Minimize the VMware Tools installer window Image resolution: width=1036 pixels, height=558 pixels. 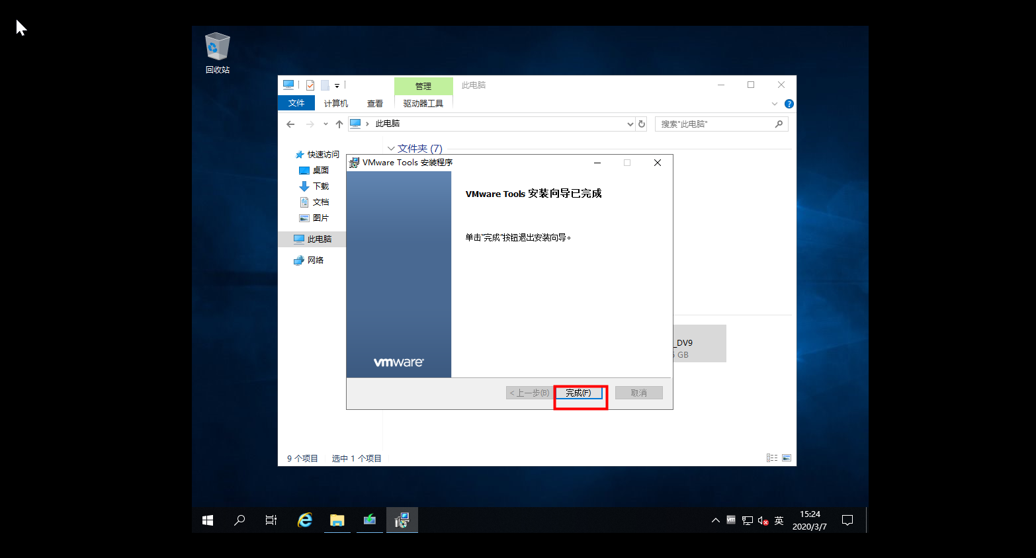pos(597,163)
